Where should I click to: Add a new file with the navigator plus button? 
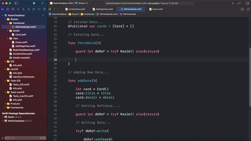point(2,138)
